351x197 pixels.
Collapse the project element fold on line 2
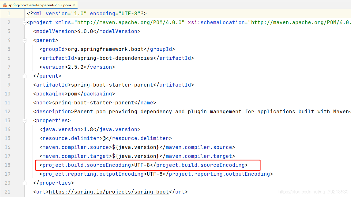coord(24,23)
